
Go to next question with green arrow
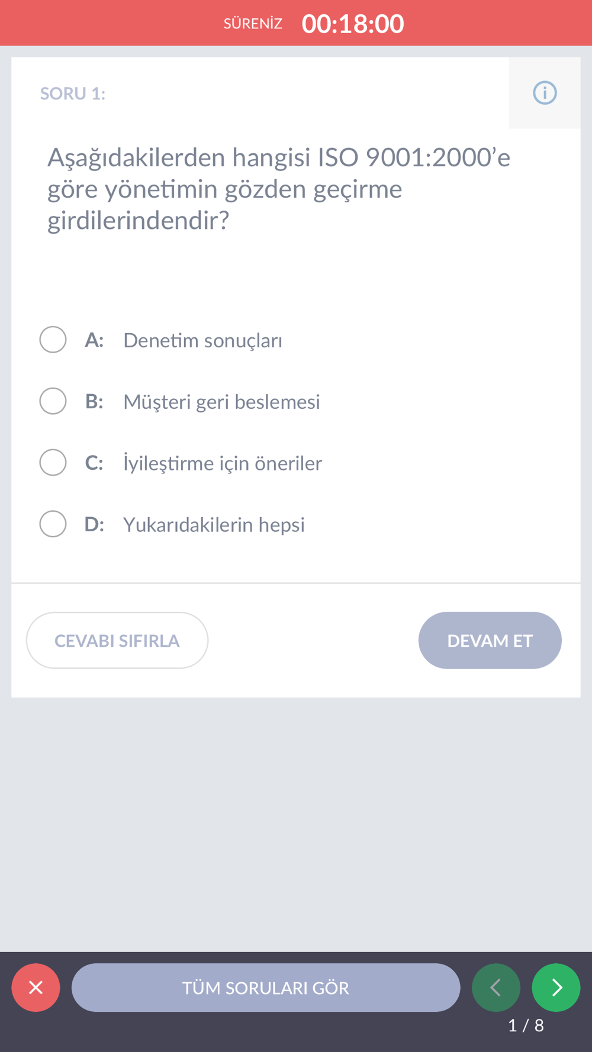pyautogui.click(x=556, y=988)
